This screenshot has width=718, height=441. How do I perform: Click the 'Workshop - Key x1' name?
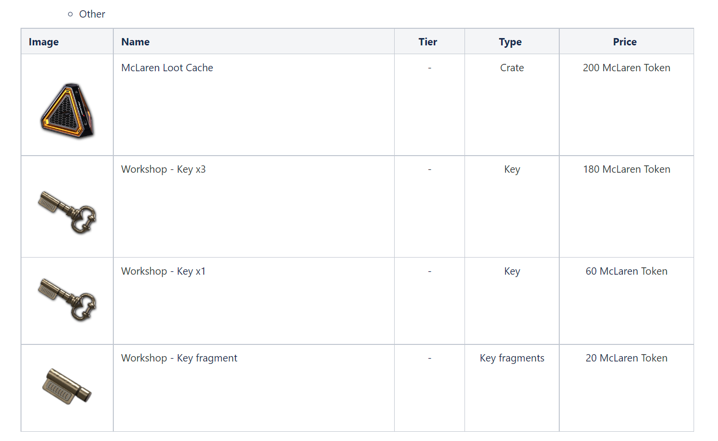click(163, 271)
